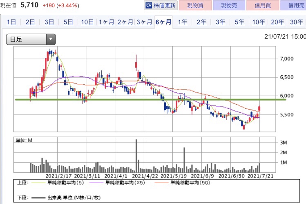
Task: Select the 1ヶ月 chart range tab
Action: tap(107, 22)
